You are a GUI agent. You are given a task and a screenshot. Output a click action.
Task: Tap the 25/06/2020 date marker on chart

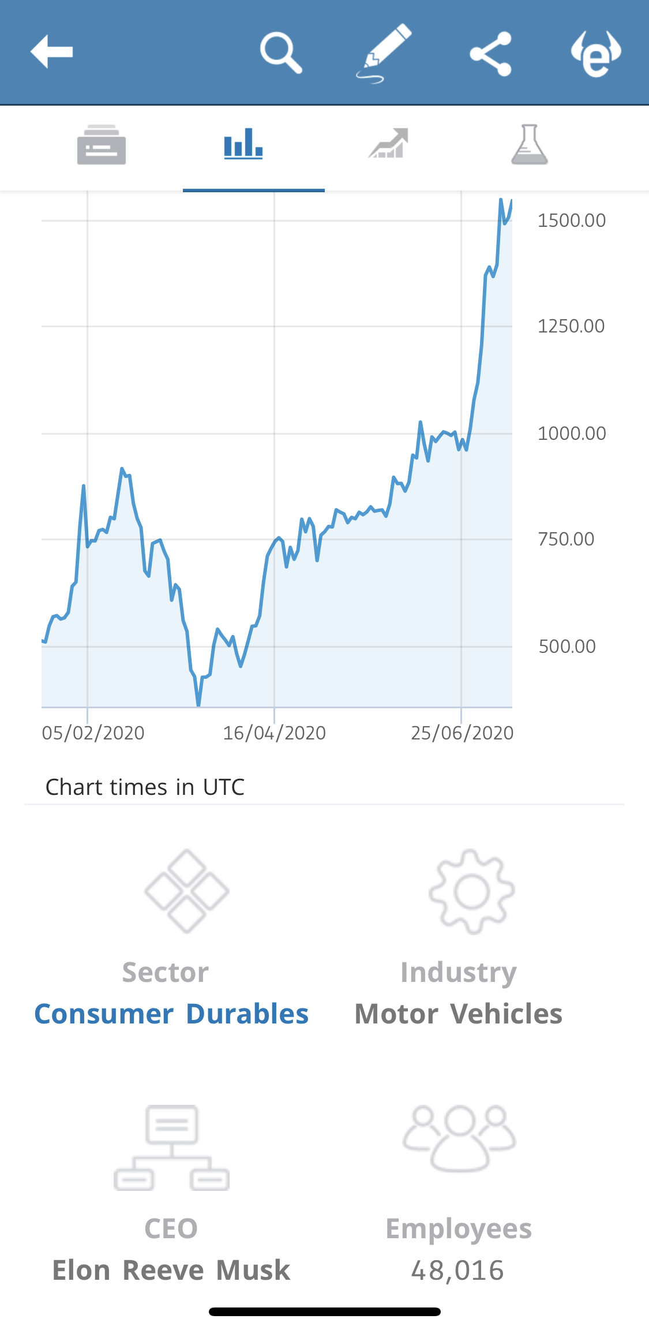[462, 733]
